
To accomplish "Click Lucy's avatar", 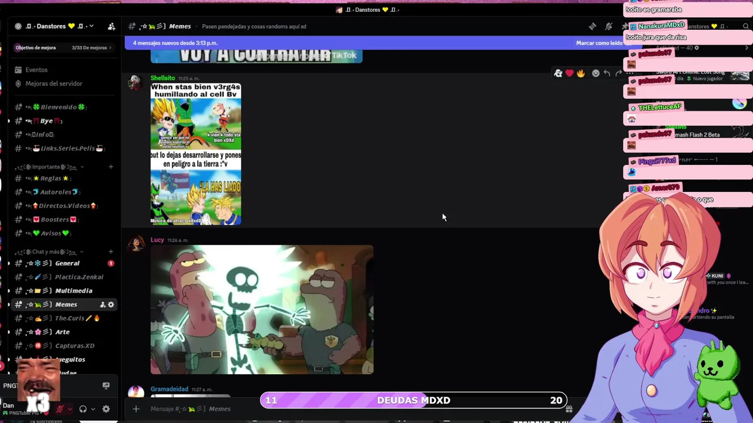I will click(x=136, y=244).
